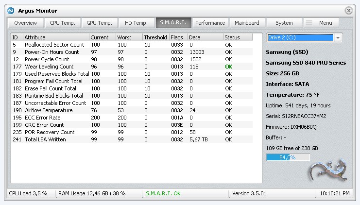Open the CPU Temp. tab
This screenshot has height=205, width=360.
click(x=63, y=23)
